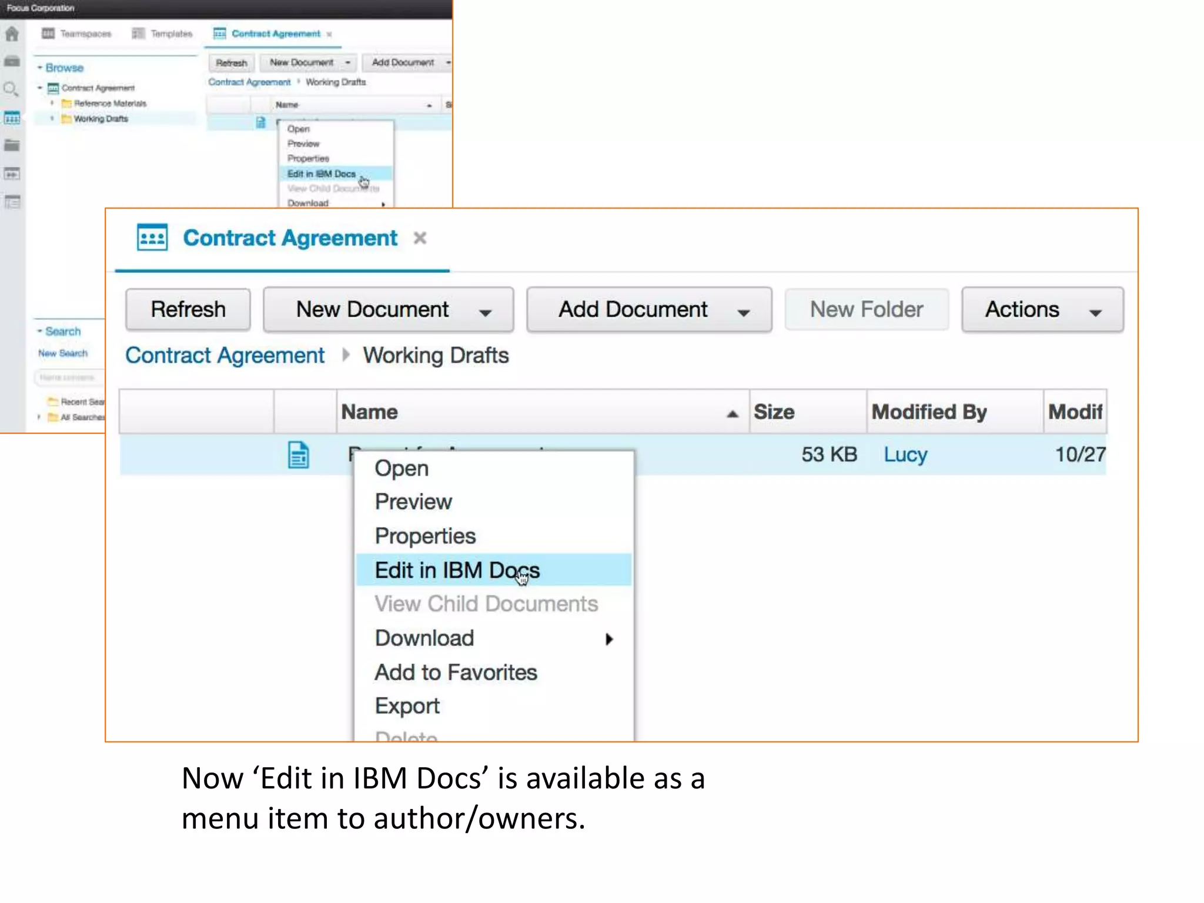The height and width of the screenshot is (903, 1204).
Task: Choose Add to Favorites in context menu
Action: click(x=494, y=673)
